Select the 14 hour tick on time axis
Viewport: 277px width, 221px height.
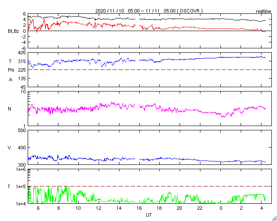(x=119, y=208)
